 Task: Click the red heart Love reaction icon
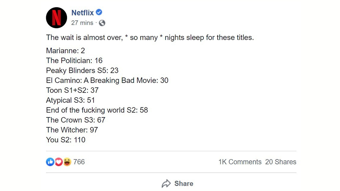[x=59, y=162]
